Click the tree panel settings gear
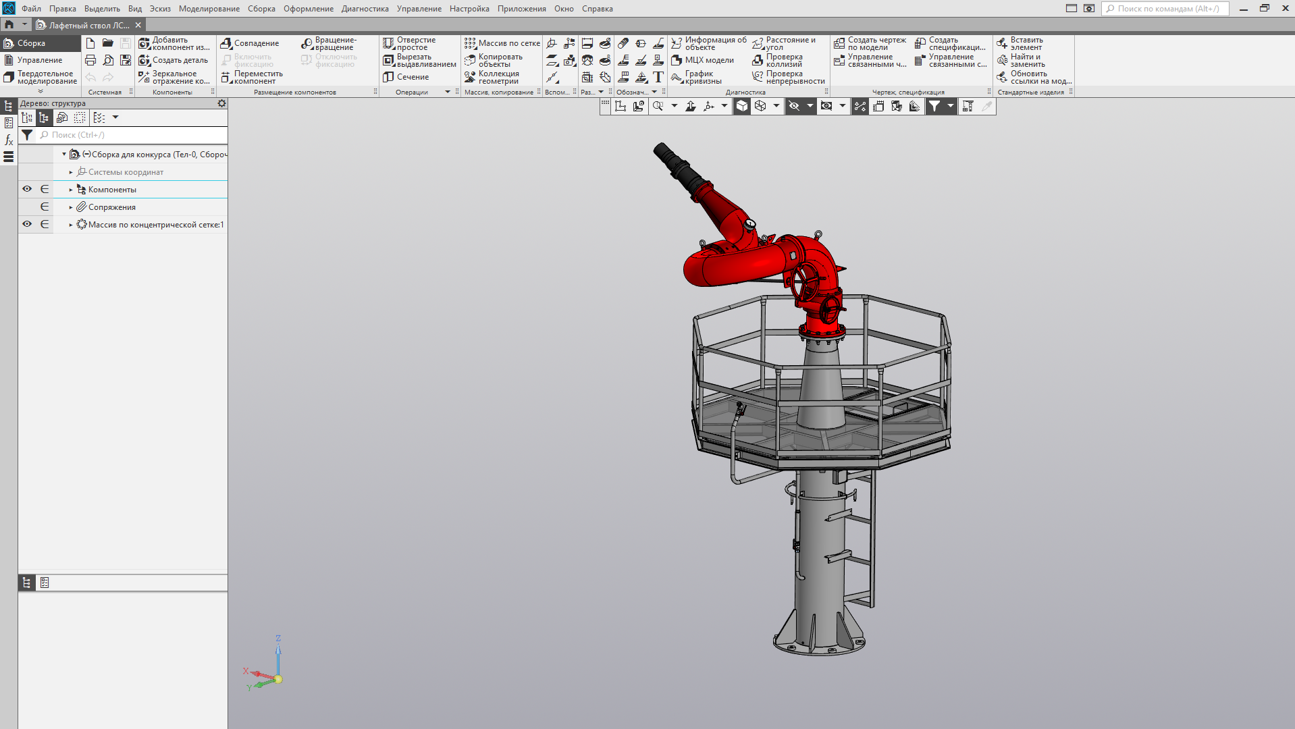The width and height of the screenshot is (1295, 729). tap(221, 103)
